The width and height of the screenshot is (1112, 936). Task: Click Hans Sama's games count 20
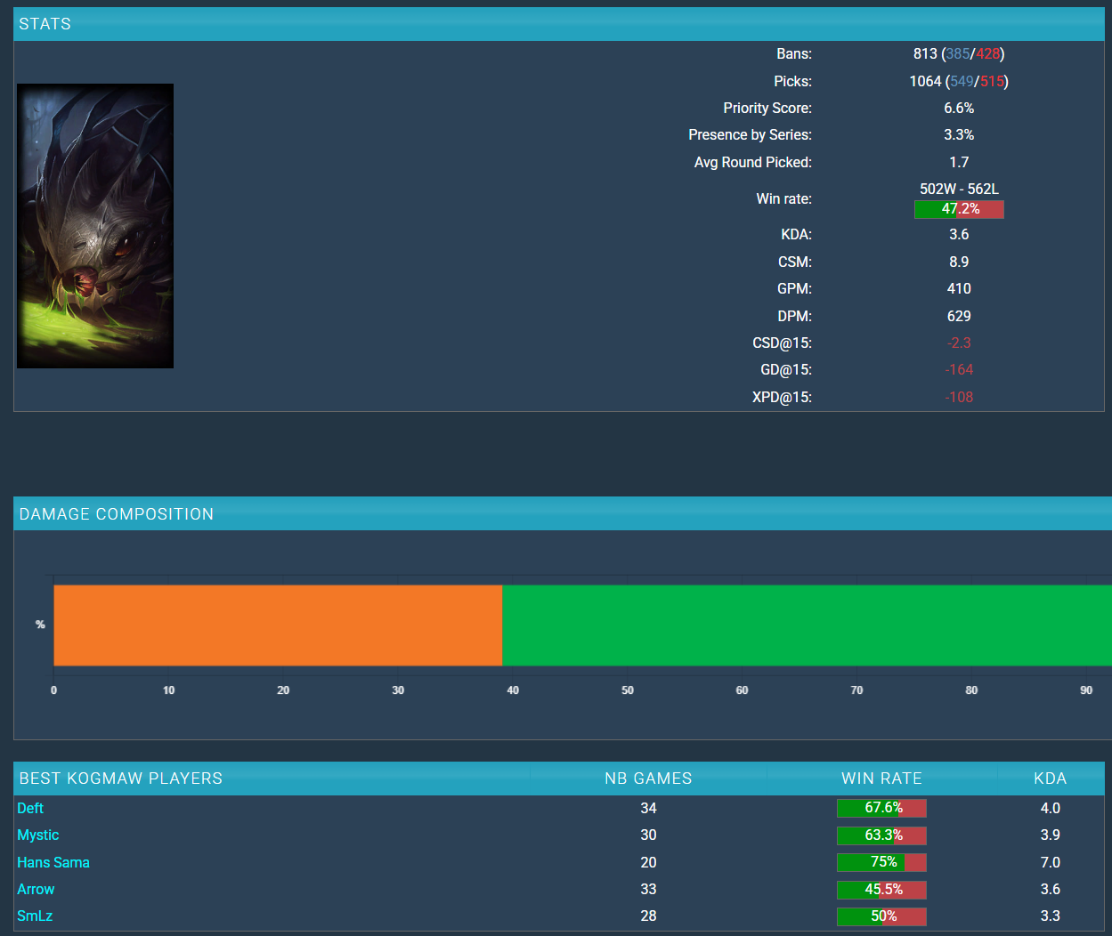[x=648, y=862]
